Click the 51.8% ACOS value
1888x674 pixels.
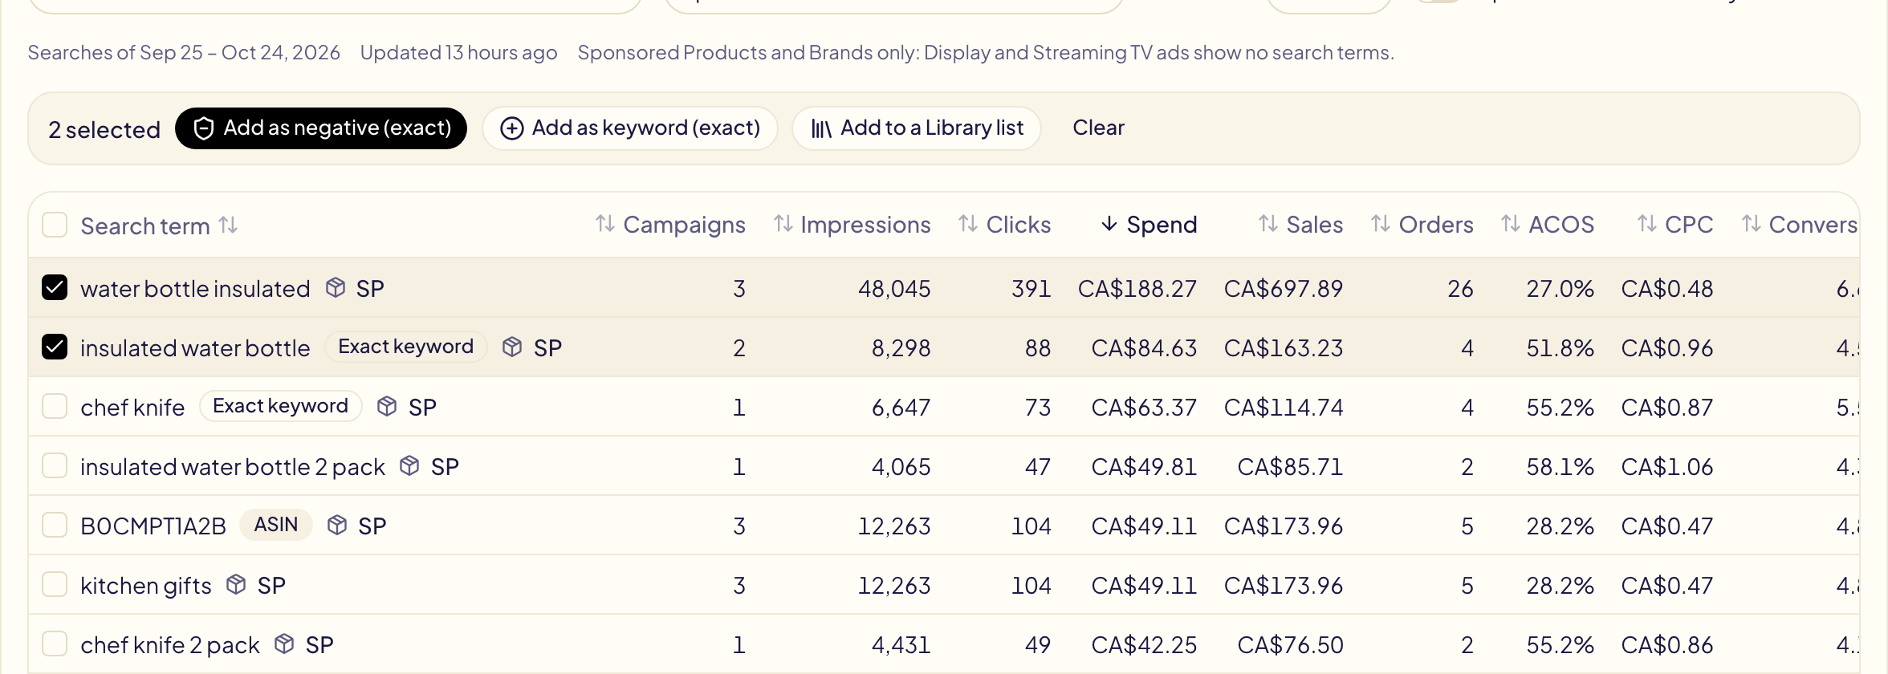[1560, 348]
